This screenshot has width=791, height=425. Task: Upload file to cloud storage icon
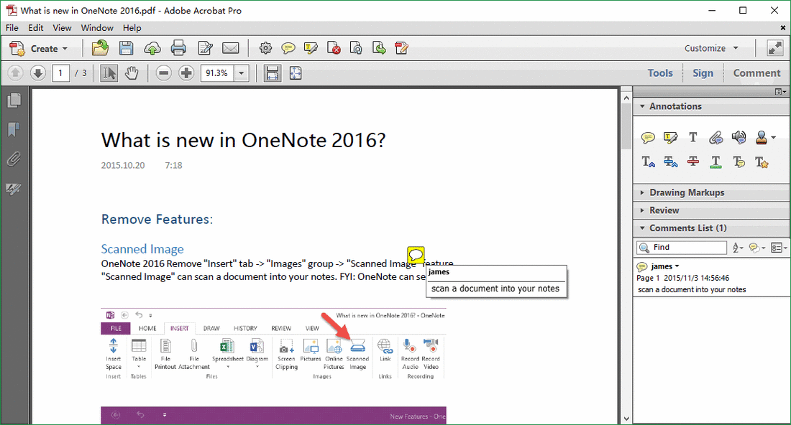point(152,48)
